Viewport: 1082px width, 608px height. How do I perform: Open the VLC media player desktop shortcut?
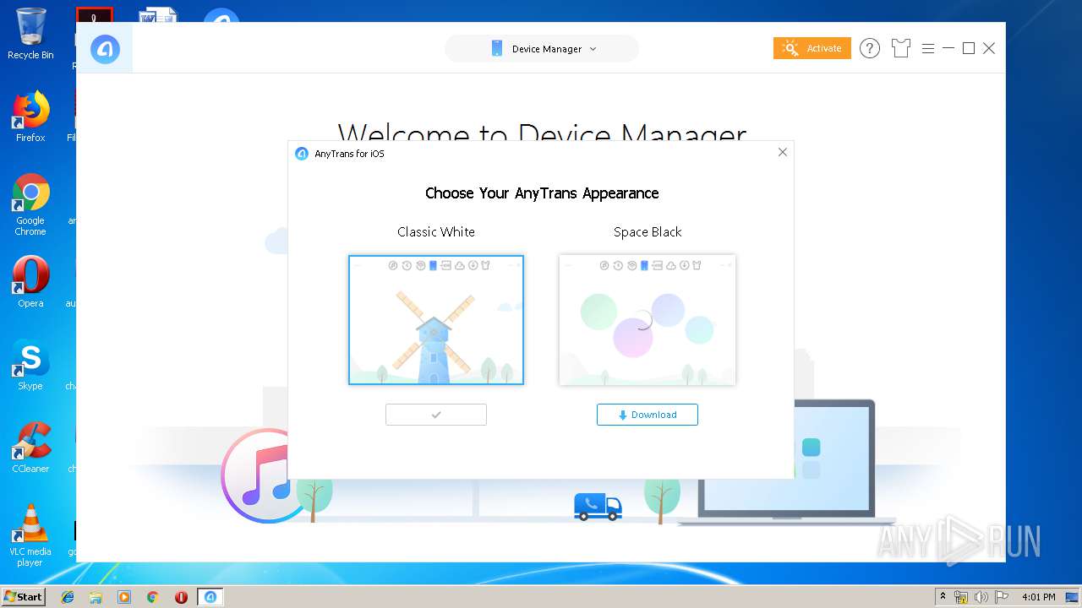[x=30, y=535]
